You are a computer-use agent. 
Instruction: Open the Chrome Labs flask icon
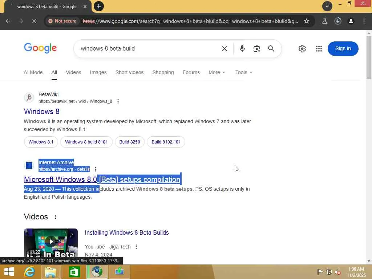324,21
